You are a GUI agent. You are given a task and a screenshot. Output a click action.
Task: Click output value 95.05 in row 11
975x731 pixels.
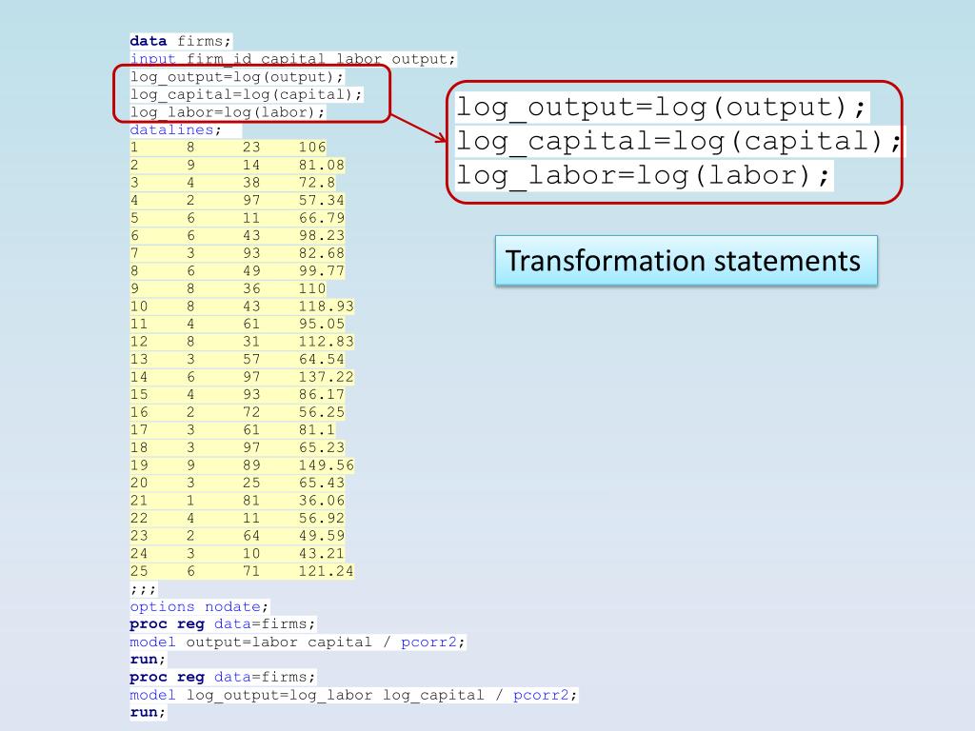point(322,324)
